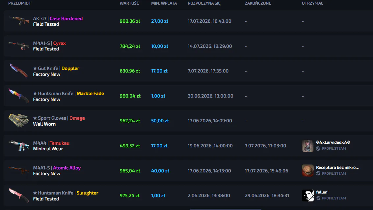Viewport: 373px width, 210px height.
Task: Open Larvidedx winner avatar
Action: 307,145
